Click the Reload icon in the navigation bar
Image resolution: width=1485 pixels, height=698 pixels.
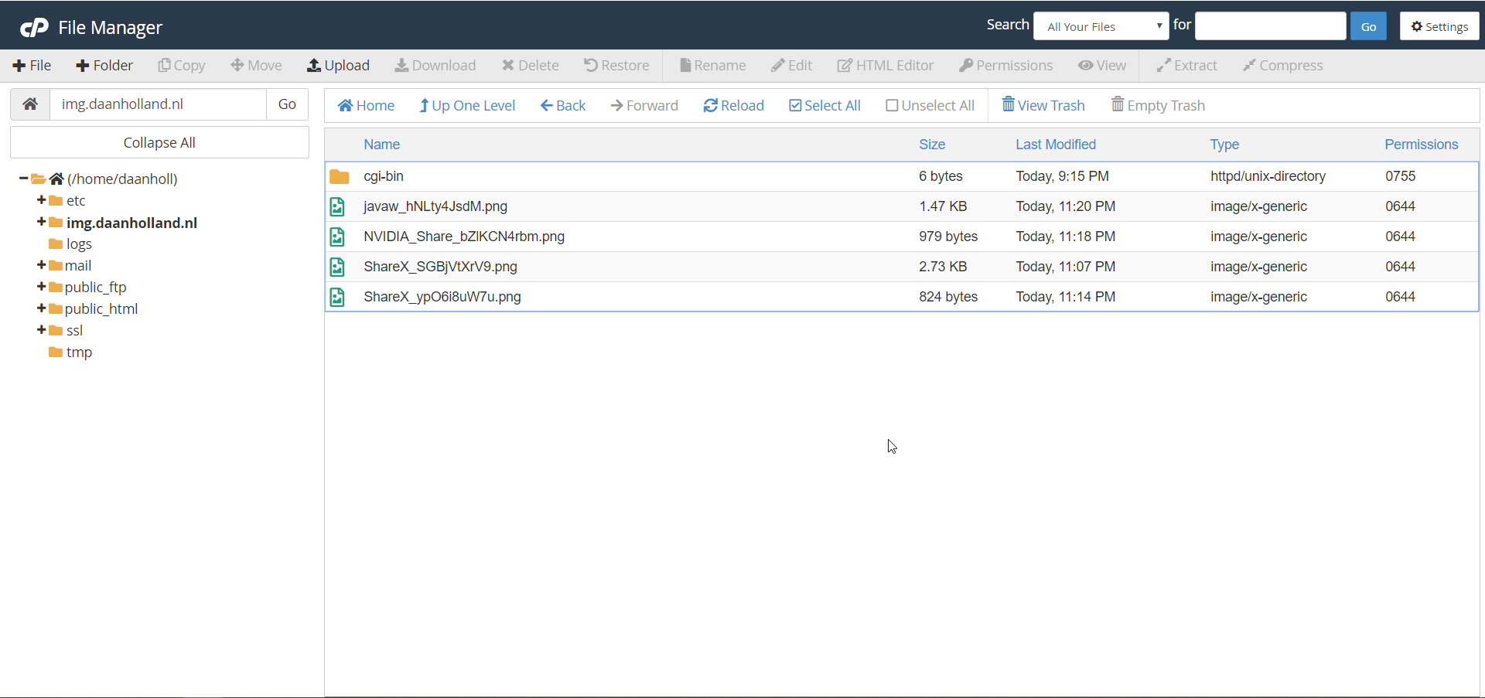[710, 106]
